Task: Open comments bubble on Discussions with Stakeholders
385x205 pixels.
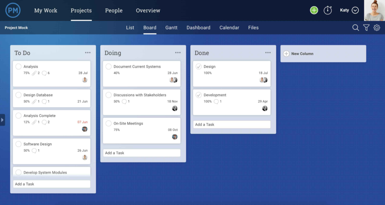Action: (x=124, y=102)
